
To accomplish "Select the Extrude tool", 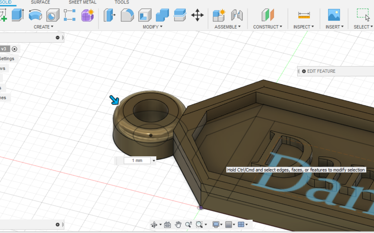I will pyautogui.click(x=18, y=15).
